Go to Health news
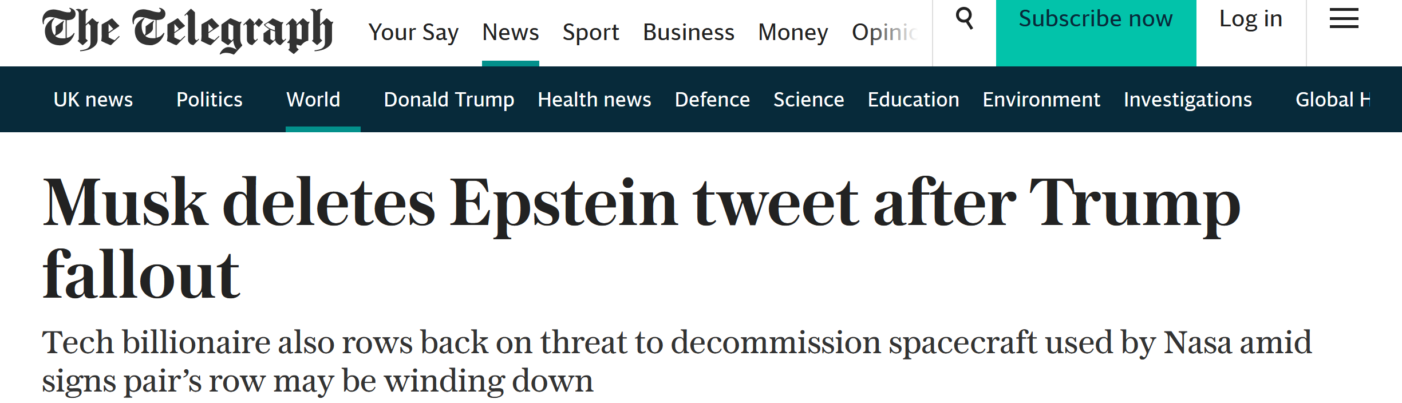 pyautogui.click(x=594, y=100)
